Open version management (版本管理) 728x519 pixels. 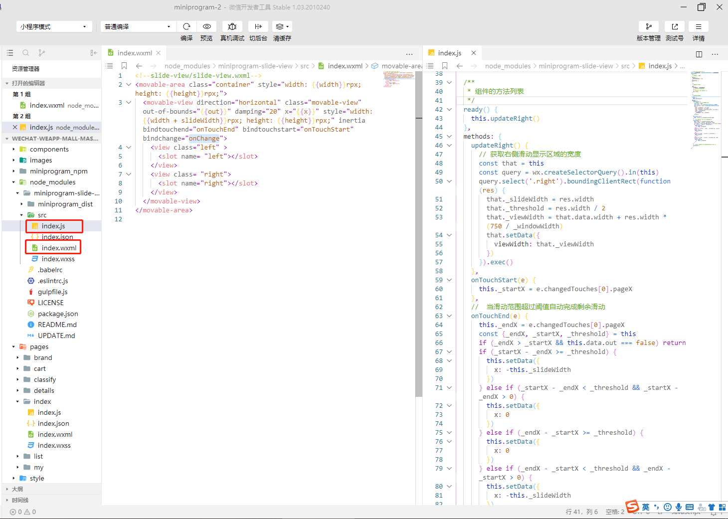649,26
